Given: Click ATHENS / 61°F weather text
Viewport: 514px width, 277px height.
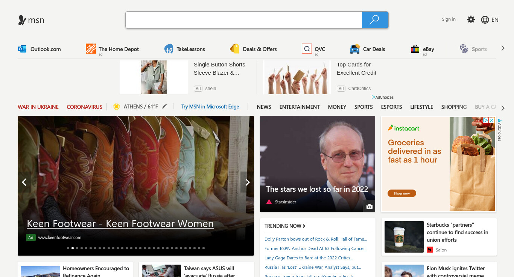Looking at the screenshot, I should (x=141, y=107).
